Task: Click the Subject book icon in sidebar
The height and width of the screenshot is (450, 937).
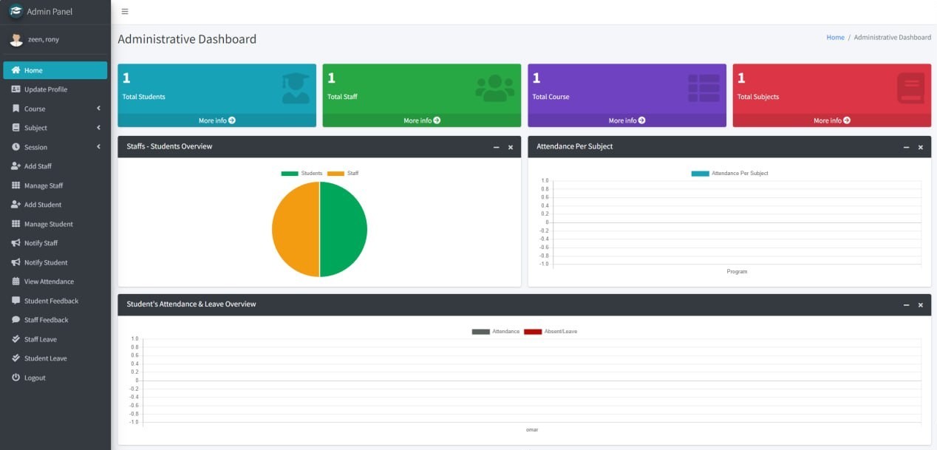Action: (16, 128)
